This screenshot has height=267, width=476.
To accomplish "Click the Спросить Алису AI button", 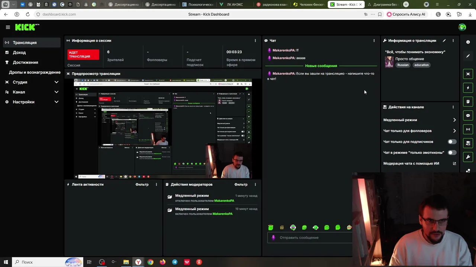I will pyautogui.click(x=406, y=14).
